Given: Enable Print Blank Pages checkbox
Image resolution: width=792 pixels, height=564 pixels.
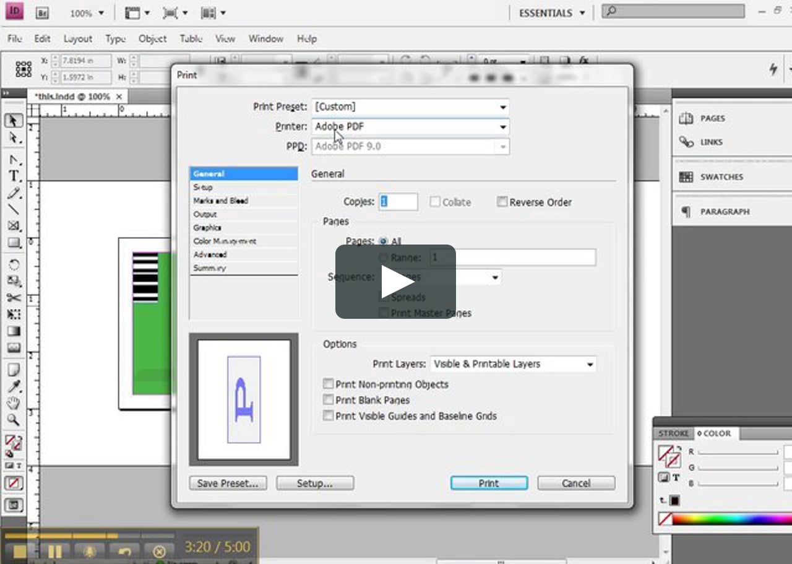Looking at the screenshot, I should [x=329, y=401].
